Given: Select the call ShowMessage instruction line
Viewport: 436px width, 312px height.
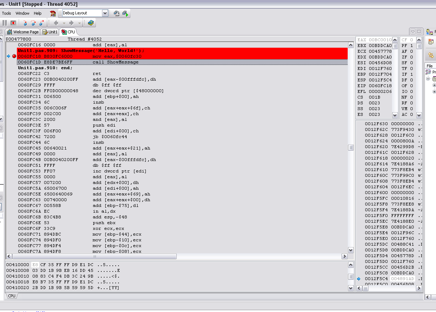Looking at the screenshot, I should click(x=115, y=62).
